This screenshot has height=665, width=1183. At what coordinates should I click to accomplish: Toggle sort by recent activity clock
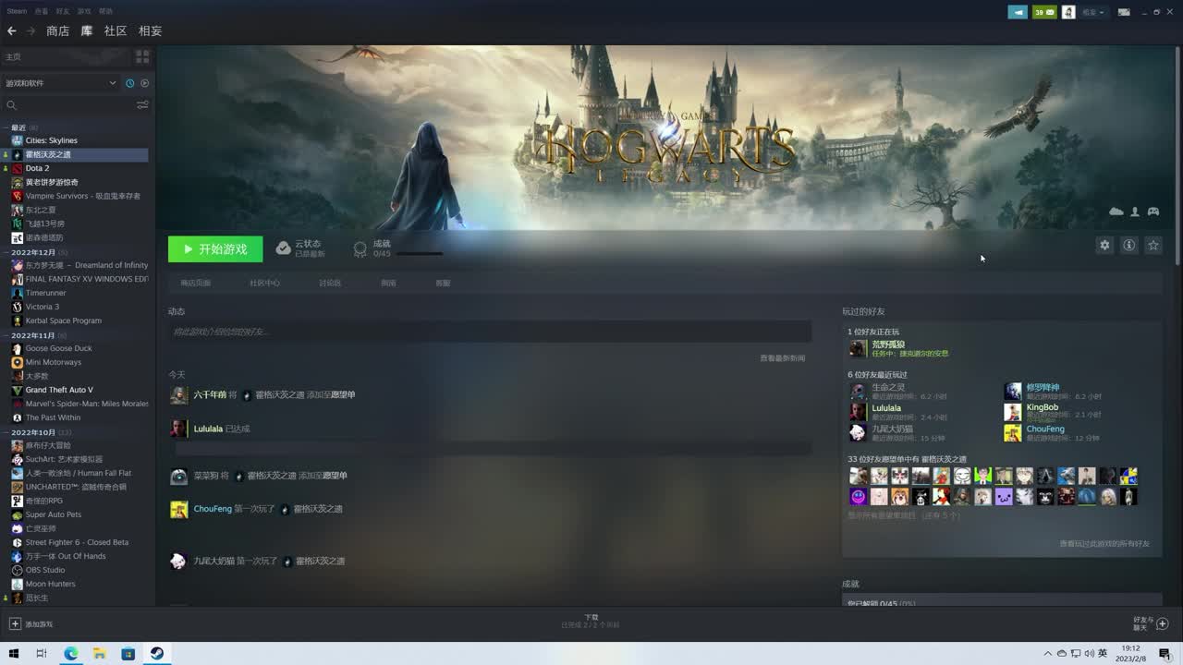pyautogui.click(x=129, y=83)
